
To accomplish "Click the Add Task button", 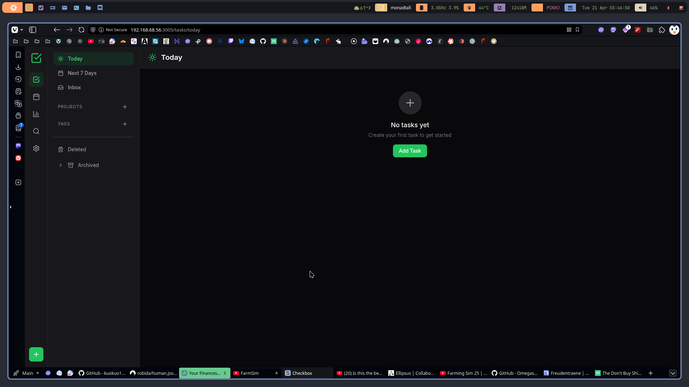I will click(x=410, y=151).
